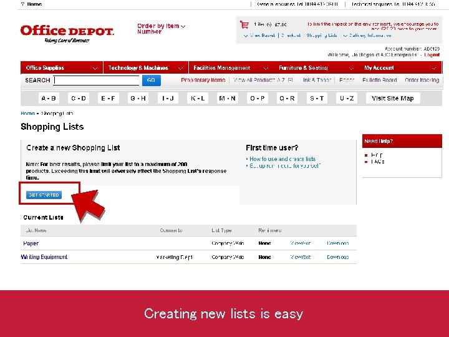Click the Furniture & Seating chevron arrow
Viewport: 449px width, 337px height.
(x=351, y=69)
